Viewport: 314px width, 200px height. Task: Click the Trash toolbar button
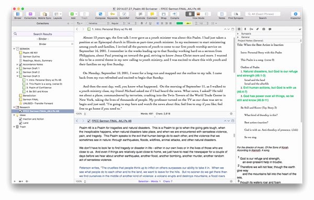[x=84, y=14]
